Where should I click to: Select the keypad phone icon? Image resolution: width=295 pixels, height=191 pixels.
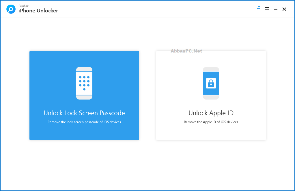point(84,83)
